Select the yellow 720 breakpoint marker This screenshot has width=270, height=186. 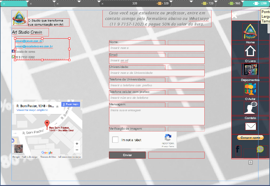205,3
